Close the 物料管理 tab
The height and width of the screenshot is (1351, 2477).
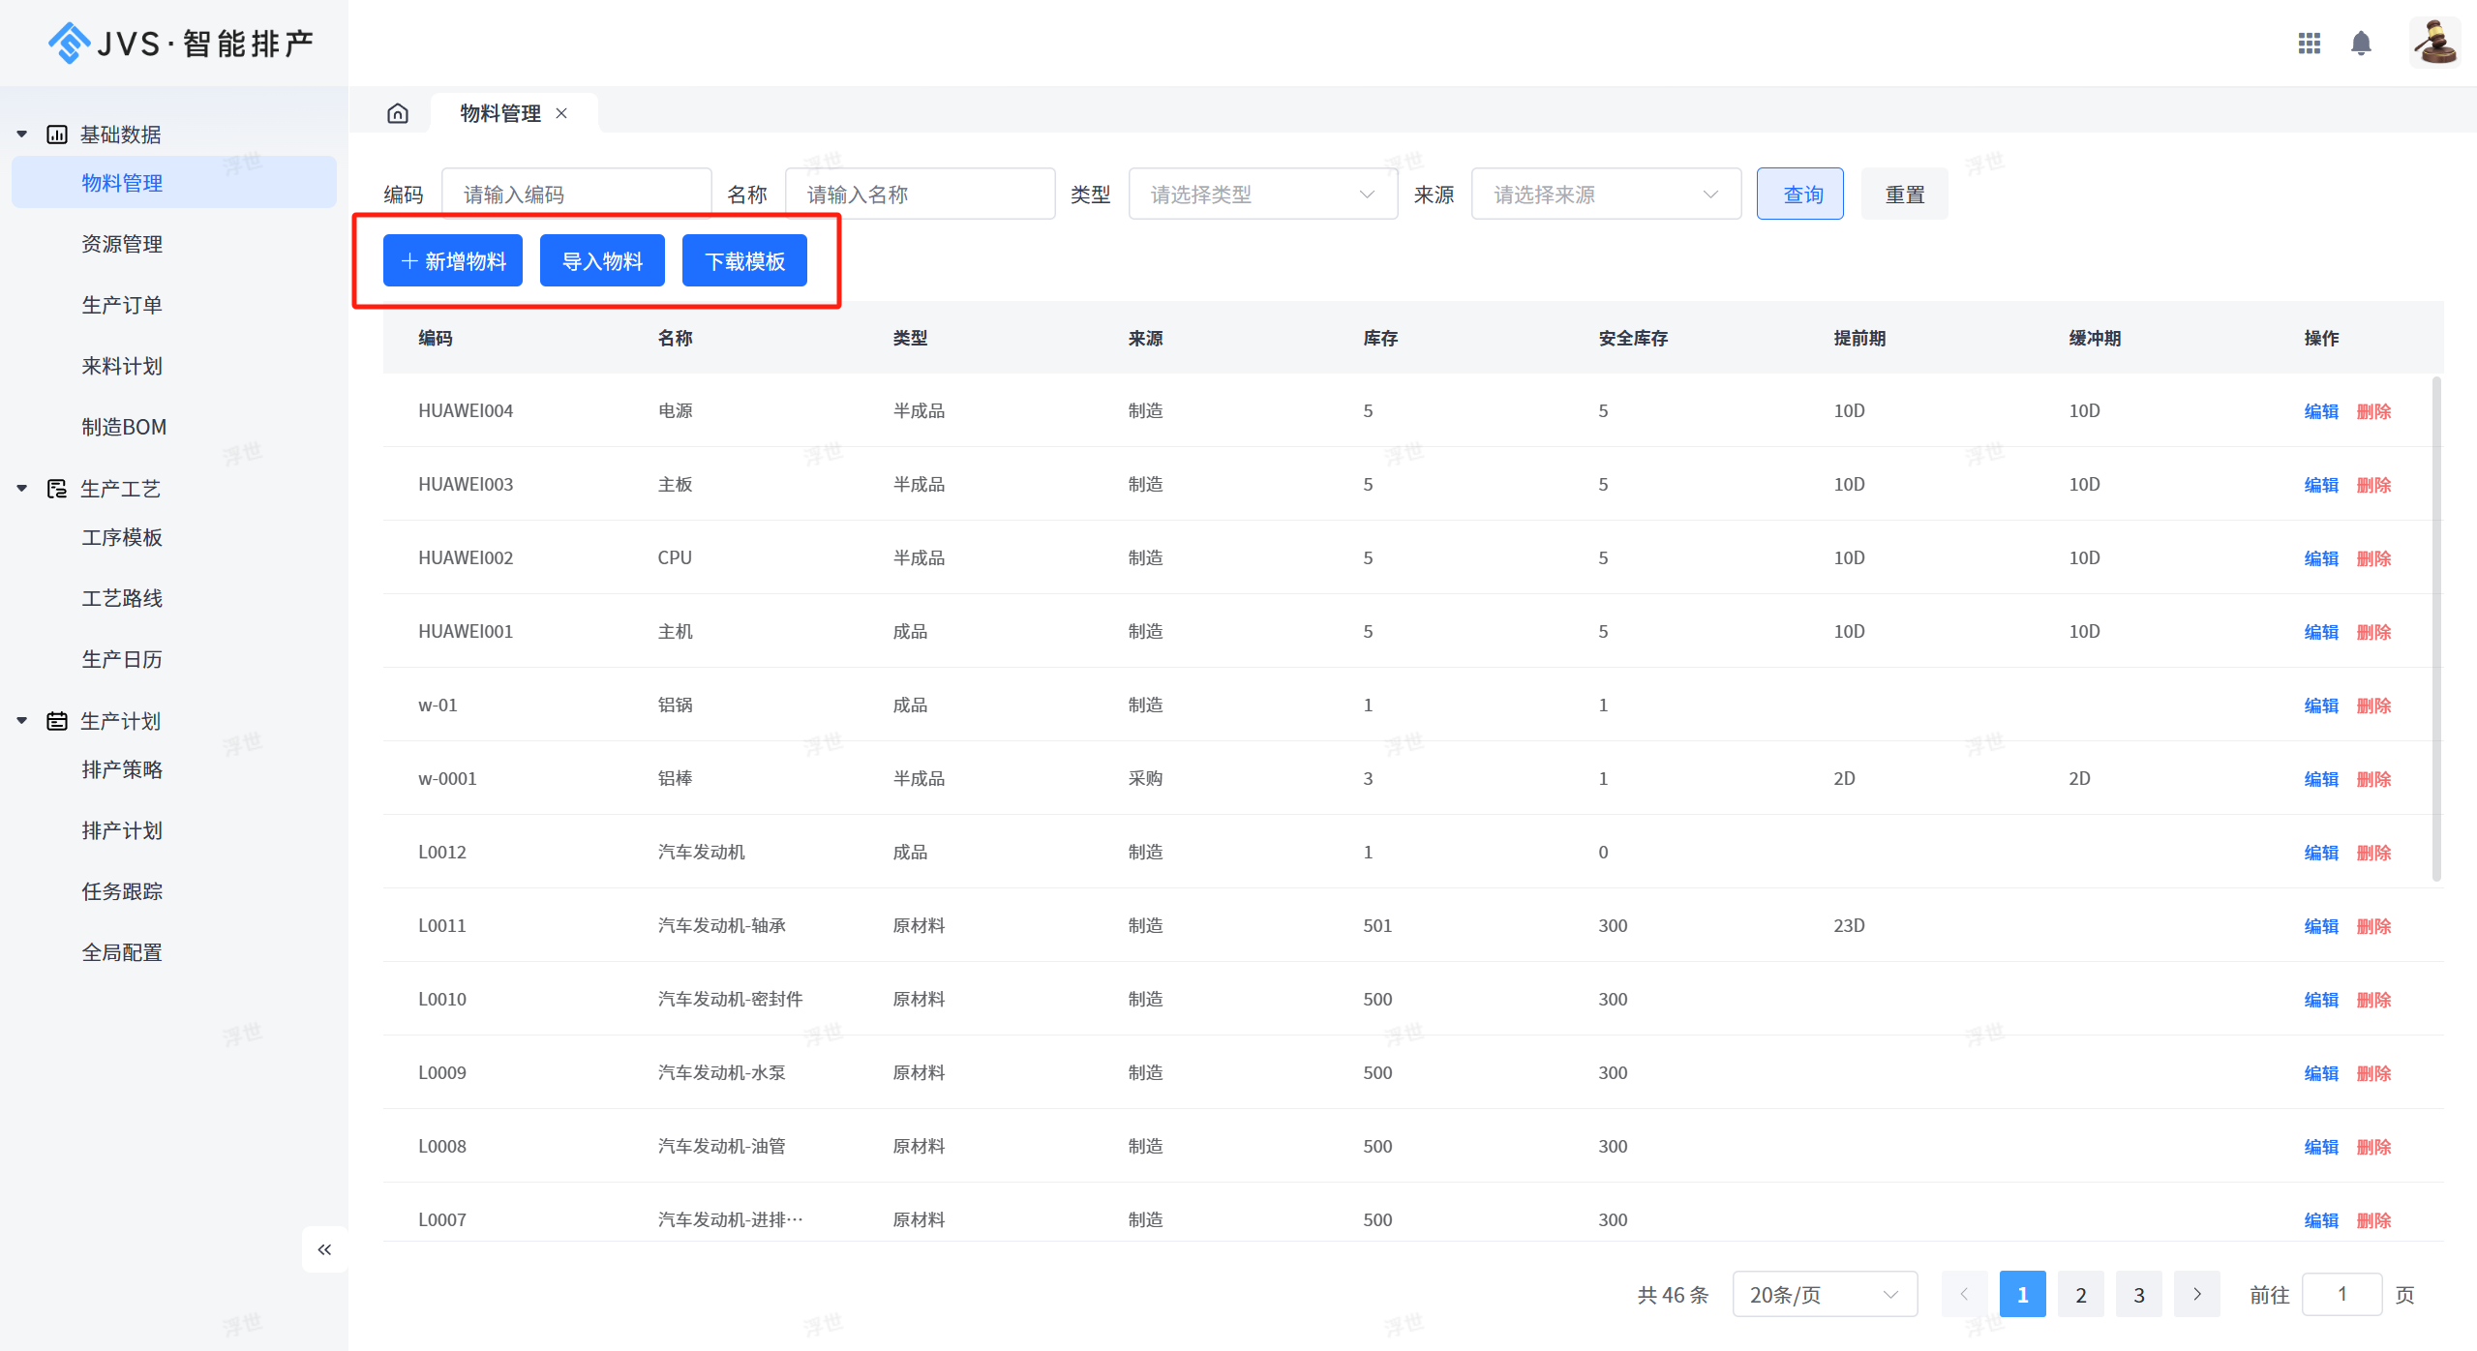[x=561, y=113]
